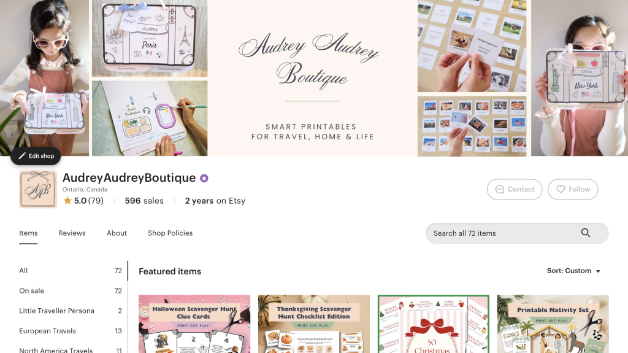The width and height of the screenshot is (628, 353).
Task: Select the Items tab
Action: pos(28,233)
